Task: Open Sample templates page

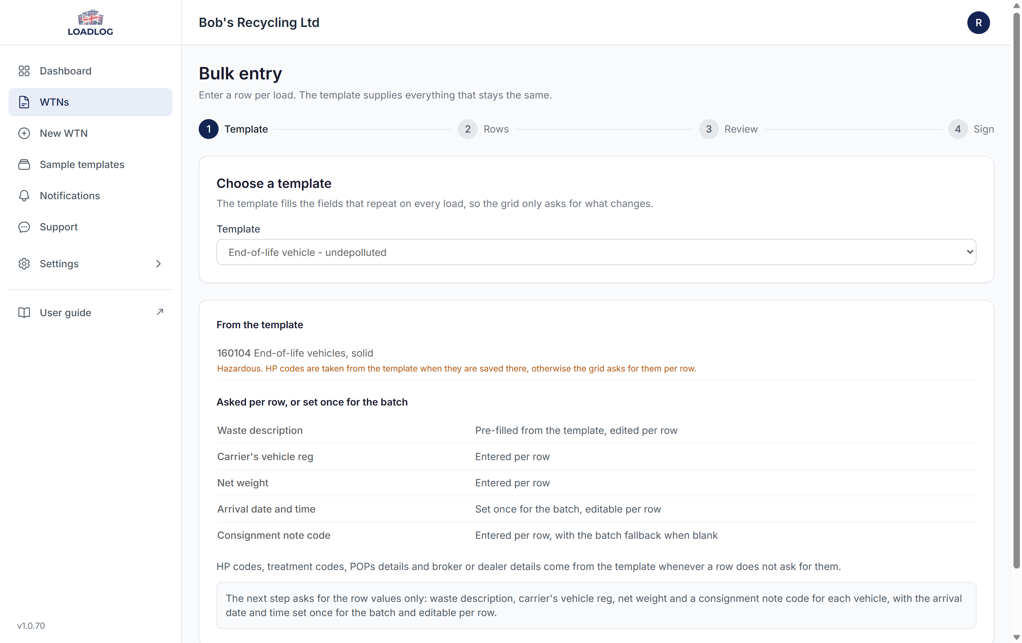Action: 90,164
